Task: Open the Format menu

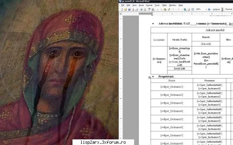Action: click(149, 5)
